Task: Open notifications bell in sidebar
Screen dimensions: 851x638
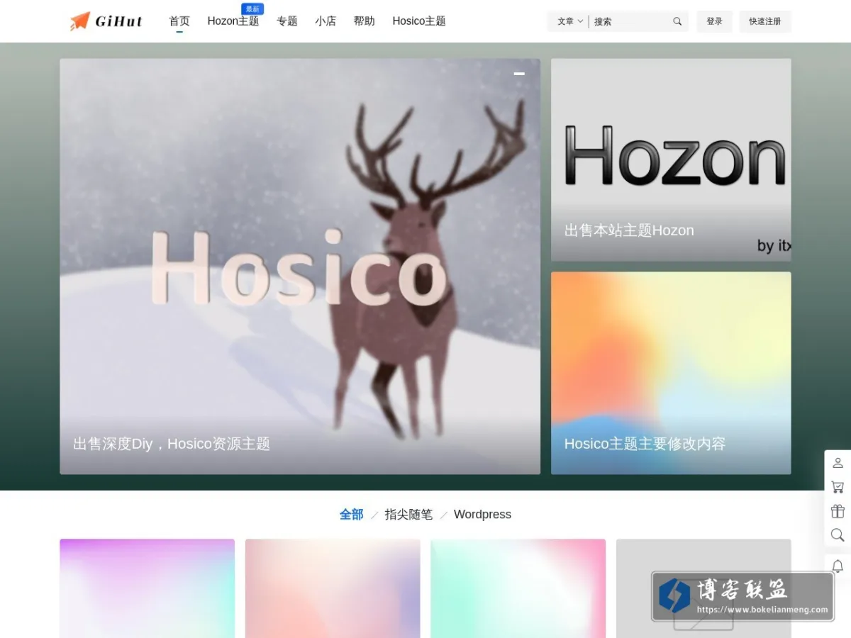Action: [838, 566]
